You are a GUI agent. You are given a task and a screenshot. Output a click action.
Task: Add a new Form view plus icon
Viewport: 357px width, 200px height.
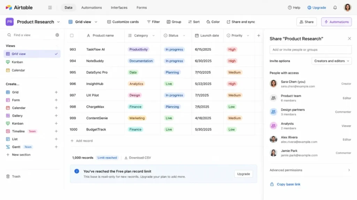click(x=56, y=100)
